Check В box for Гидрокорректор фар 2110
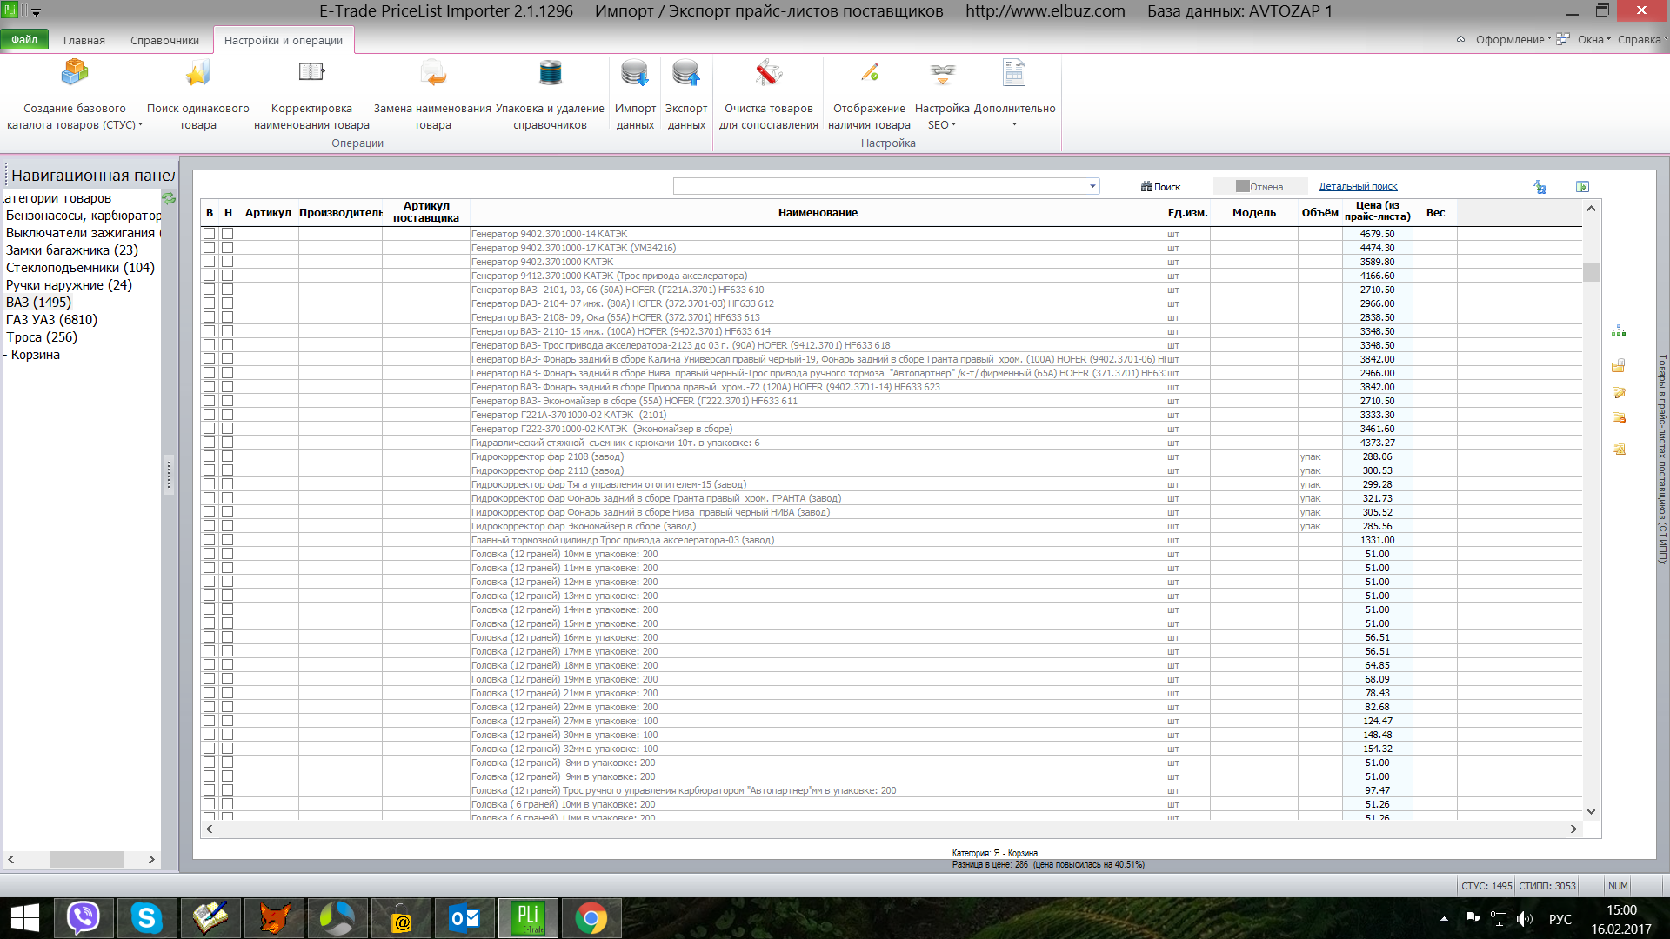The height and width of the screenshot is (939, 1670). [209, 470]
